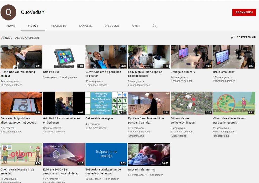Click title Grid Pad 12 - communiceren en bedienen
This screenshot has height=183, width=259.
tap(61, 120)
